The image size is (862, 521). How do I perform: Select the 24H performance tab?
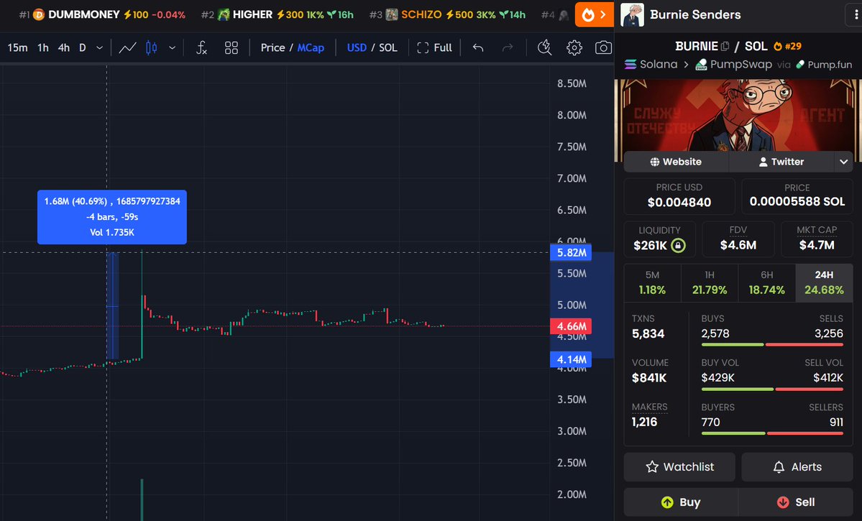click(823, 282)
